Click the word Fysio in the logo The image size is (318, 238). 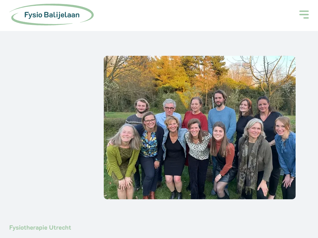coord(33,15)
